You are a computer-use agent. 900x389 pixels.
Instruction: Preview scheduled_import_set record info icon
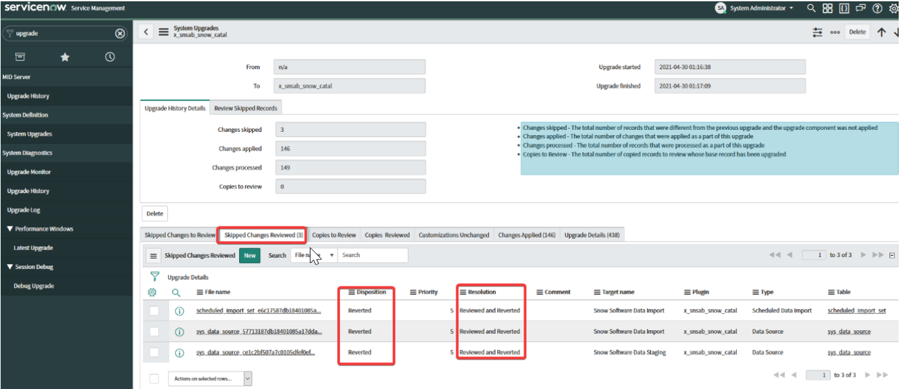[x=179, y=311]
